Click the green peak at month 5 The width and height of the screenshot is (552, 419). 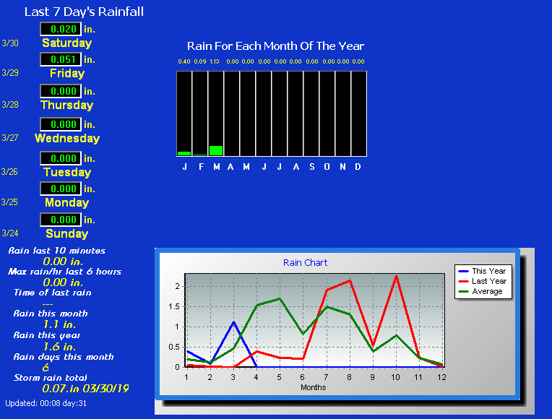tap(280, 298)
